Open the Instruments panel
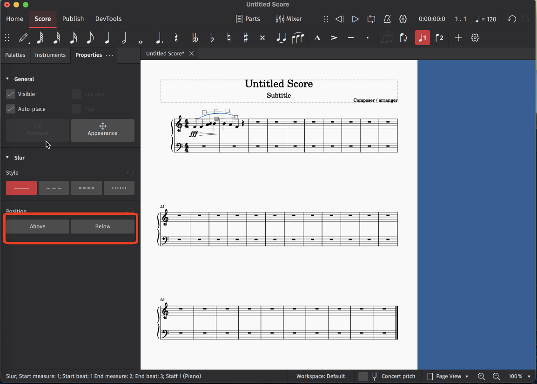537x384 pixels. point(50,55)
